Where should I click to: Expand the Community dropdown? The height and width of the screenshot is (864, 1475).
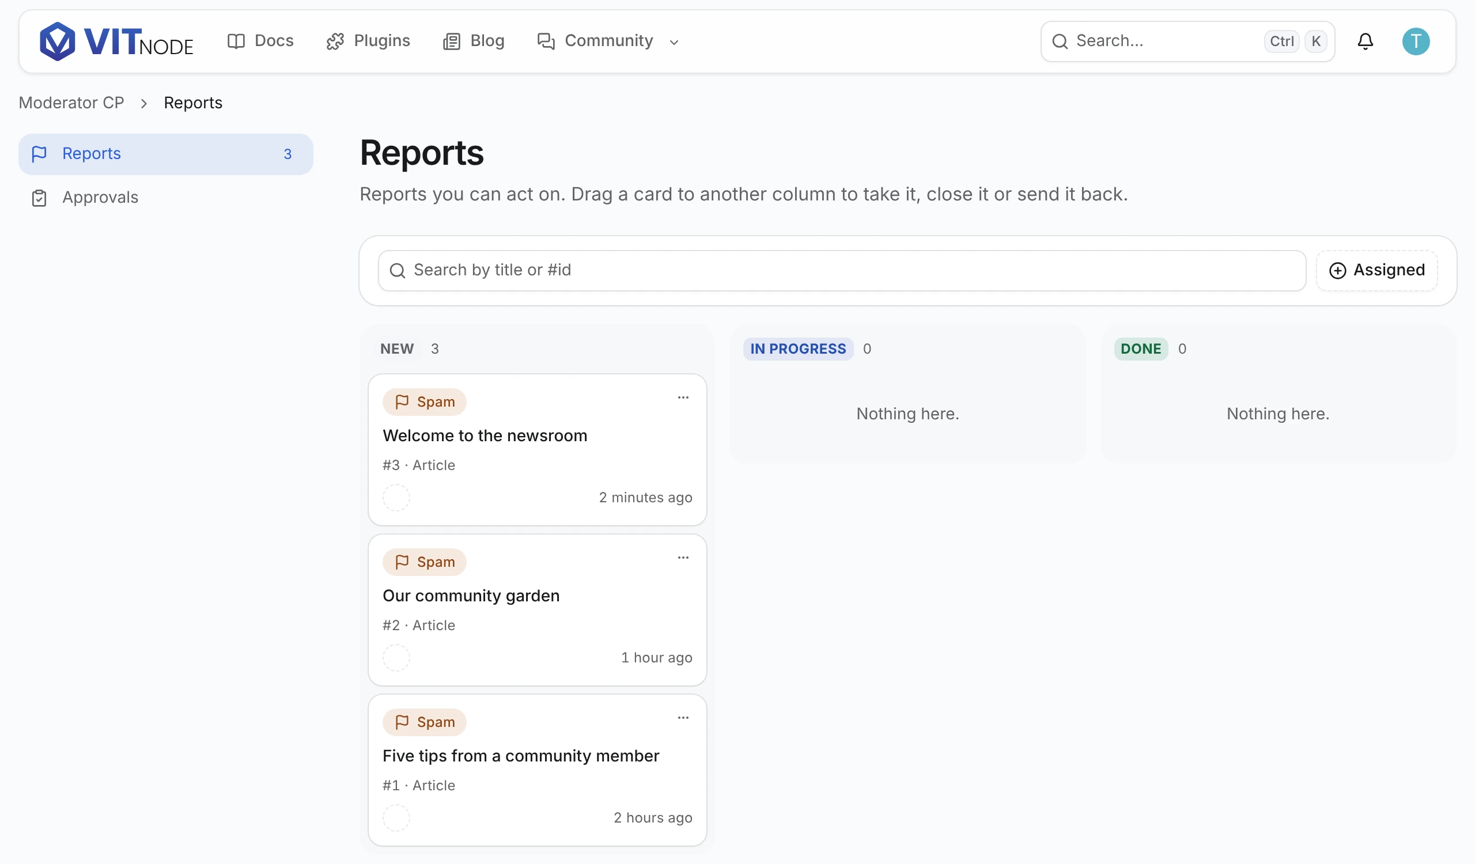[608, 41]
